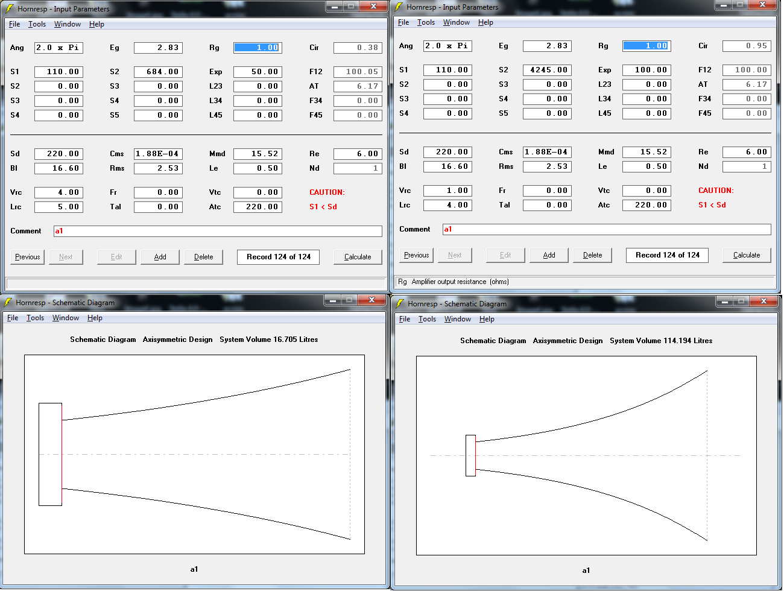Select S1 field 110.00 in left window
784x591 pixels.
[58, 72]
